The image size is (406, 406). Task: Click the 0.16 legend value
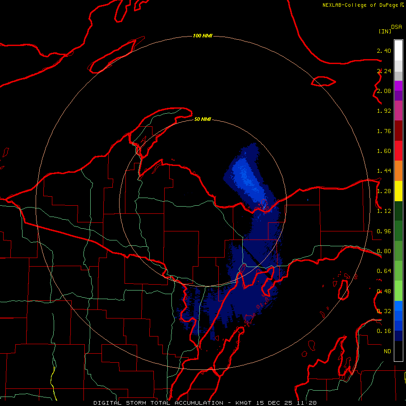pos(384,331)
